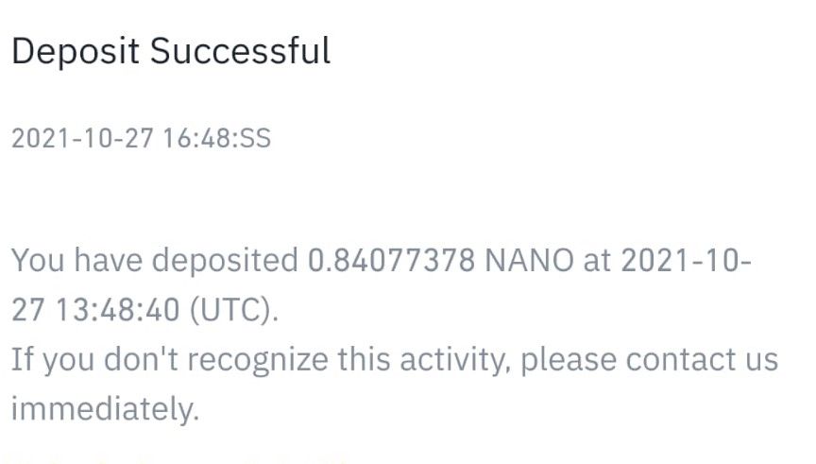Click the words You have deposited
Screen dimensions: 816x464
coord(154,261)
